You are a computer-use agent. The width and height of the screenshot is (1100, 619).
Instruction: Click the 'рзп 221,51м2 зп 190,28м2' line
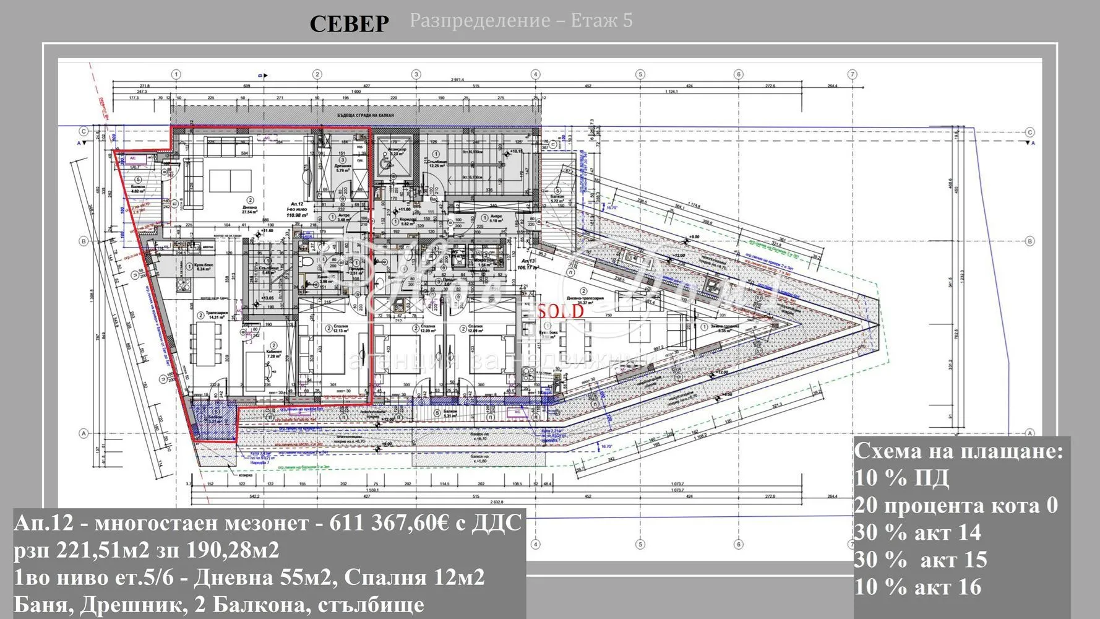click(146, 550)
